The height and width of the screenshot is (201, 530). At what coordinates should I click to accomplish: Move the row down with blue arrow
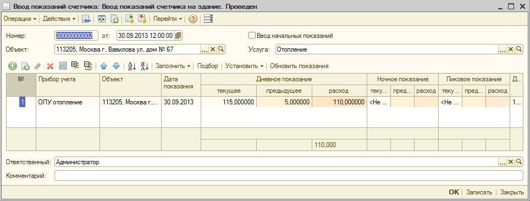[x=116, y=66]
